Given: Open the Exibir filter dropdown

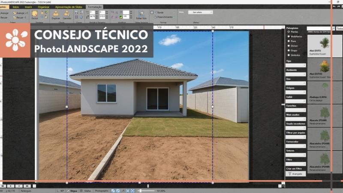Looking at the screenshot, I should coord(295,101).
